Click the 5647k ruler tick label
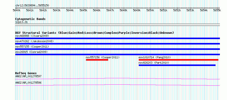The height and width of the screenshot is (100, 227). pos(110,10)
